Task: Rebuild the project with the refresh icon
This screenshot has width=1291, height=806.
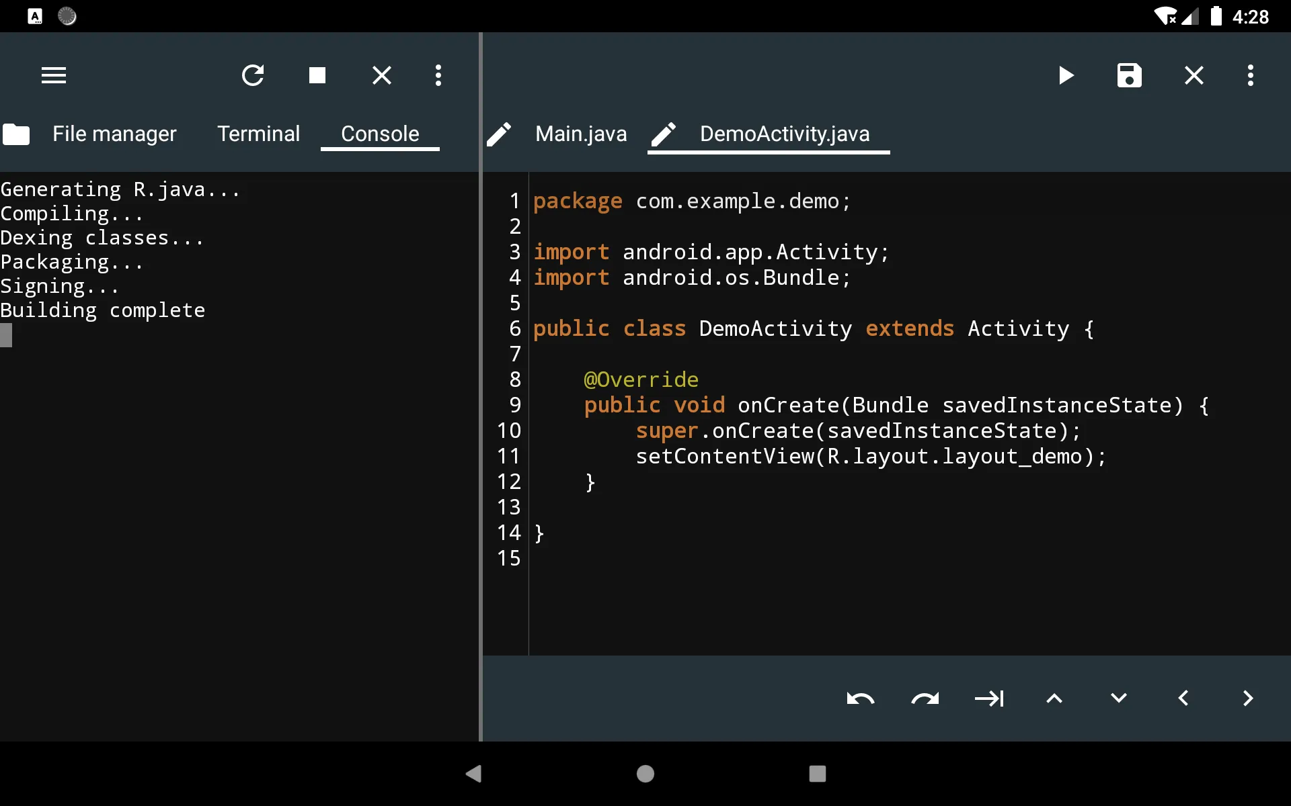Action: pyautogui.click(x=253, y=75)
